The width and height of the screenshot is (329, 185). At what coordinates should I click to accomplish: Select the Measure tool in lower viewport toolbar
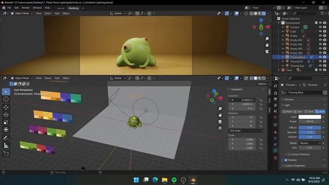click(x=6, y=145)
